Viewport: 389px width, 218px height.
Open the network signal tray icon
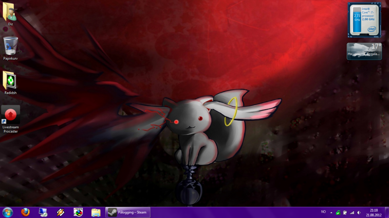[x=352, y=213]
